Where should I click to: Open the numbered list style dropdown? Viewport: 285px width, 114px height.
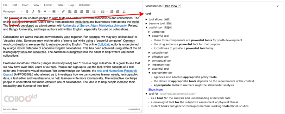pos(98,11)
